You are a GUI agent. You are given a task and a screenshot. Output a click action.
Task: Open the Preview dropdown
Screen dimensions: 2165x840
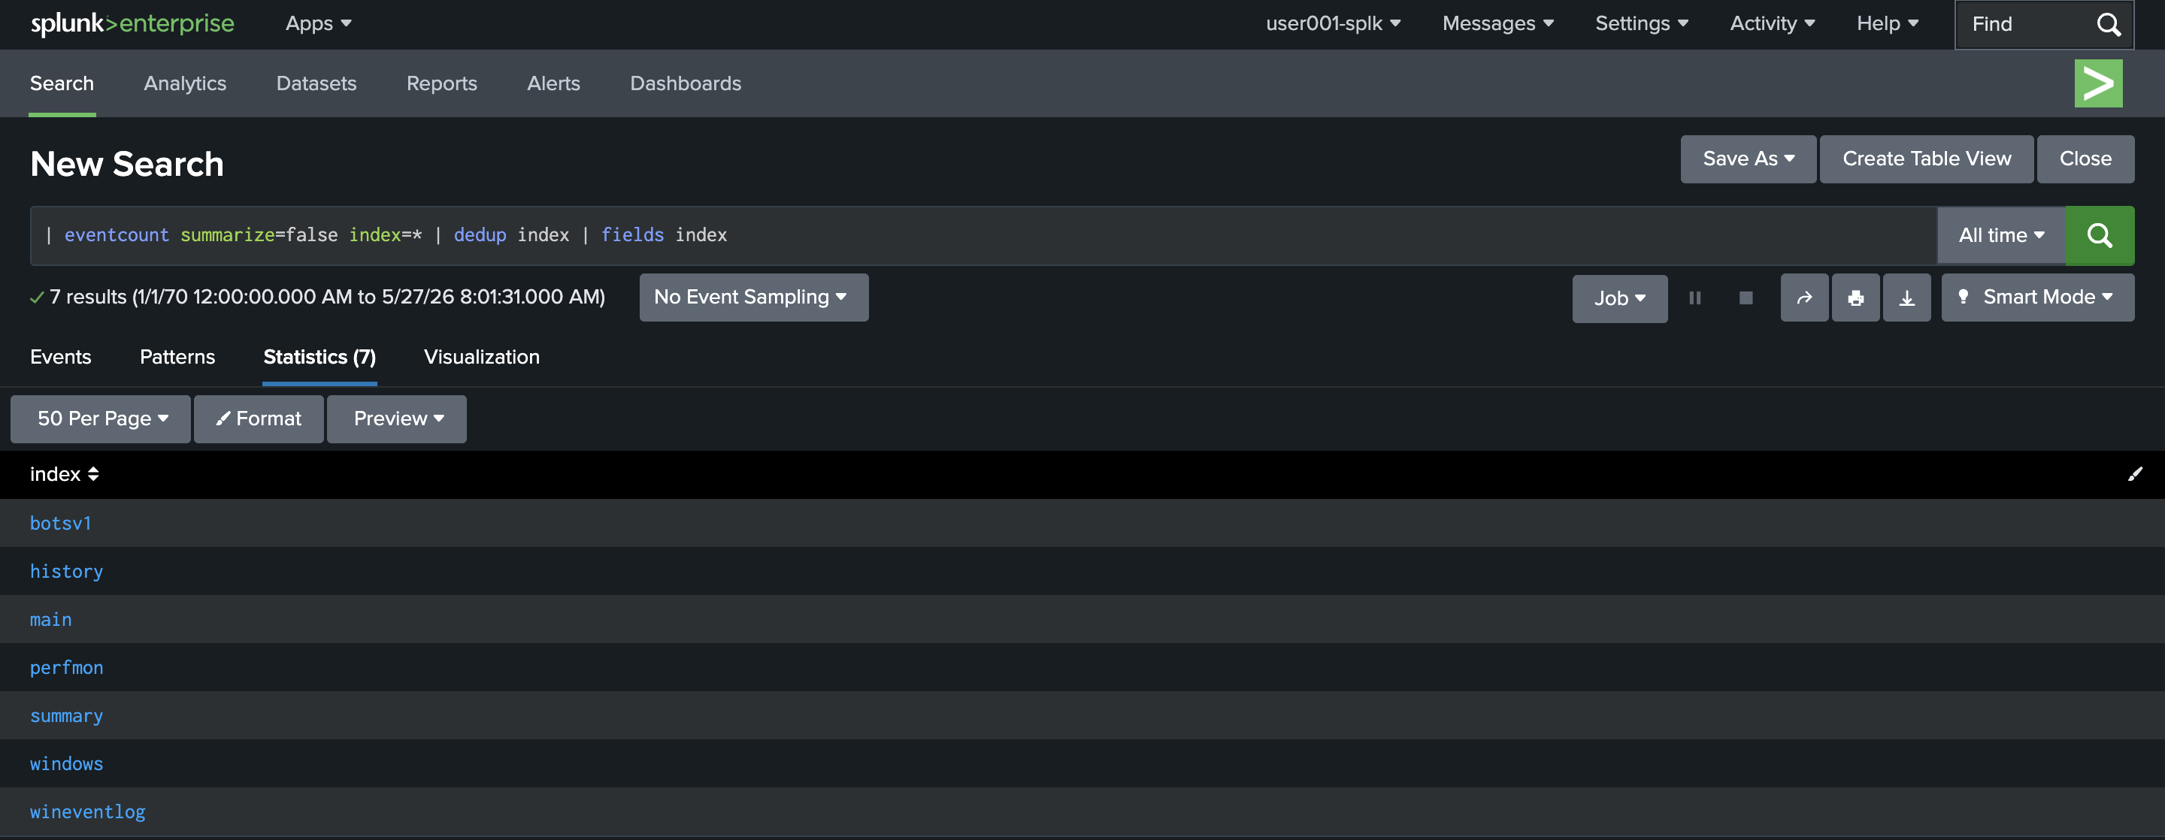[x=397, y=418]
